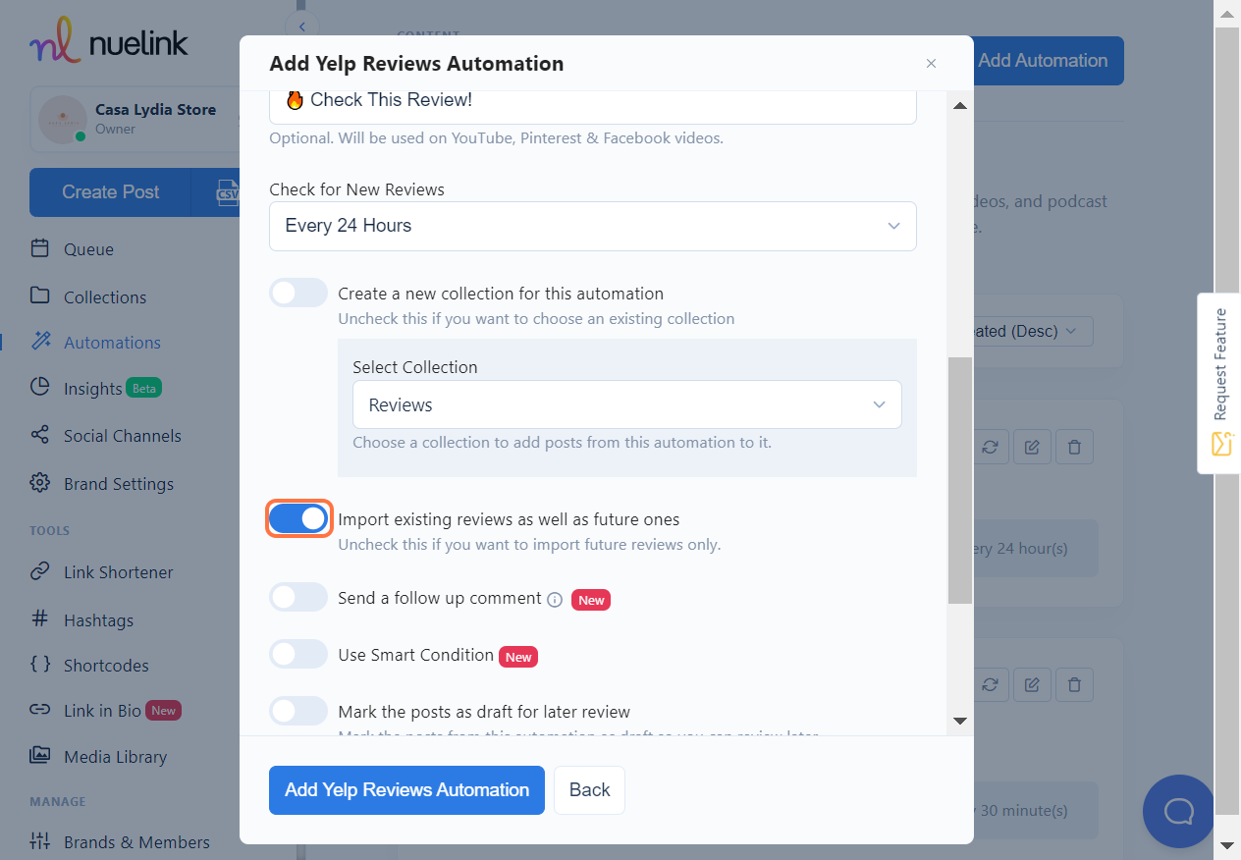Click the Media Library image icon
Viewport: 1241px width, 860px height.
click(x=39, y=756)
